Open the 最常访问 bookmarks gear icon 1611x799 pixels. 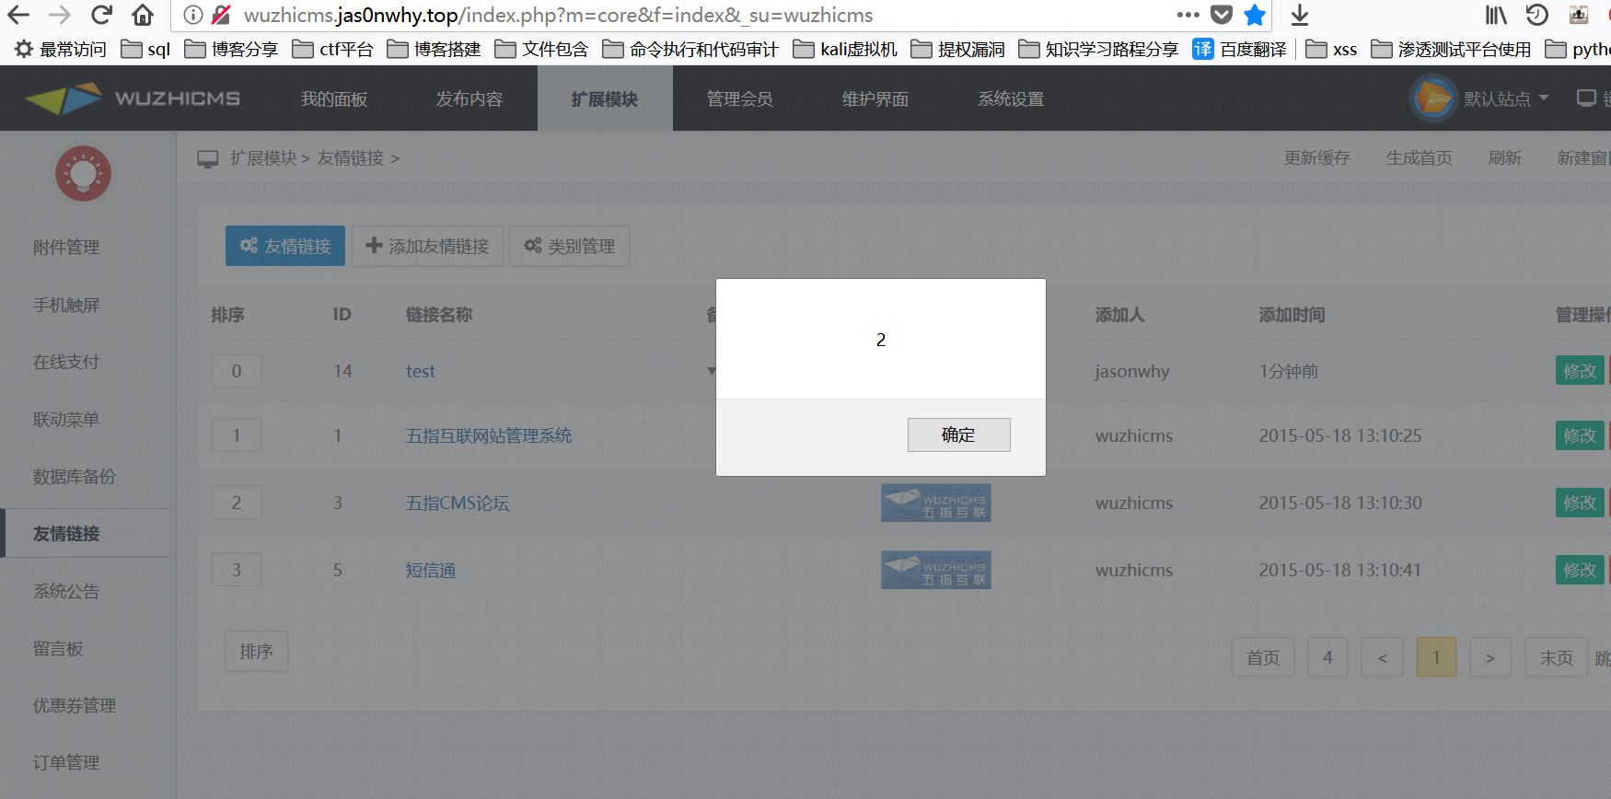(x=24, y=49)
